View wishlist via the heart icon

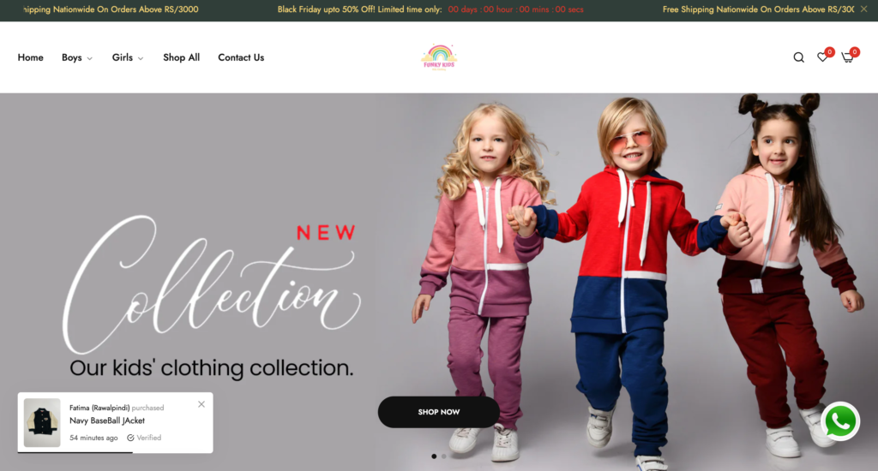pos(822,57)
